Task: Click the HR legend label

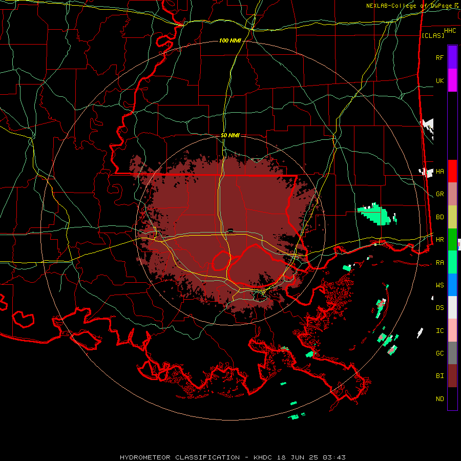Action: (439, 240)
